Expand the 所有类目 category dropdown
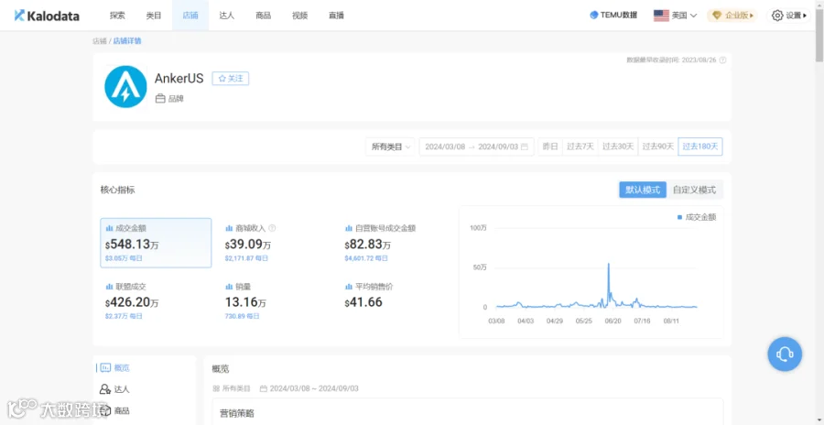 click(390, 147)
